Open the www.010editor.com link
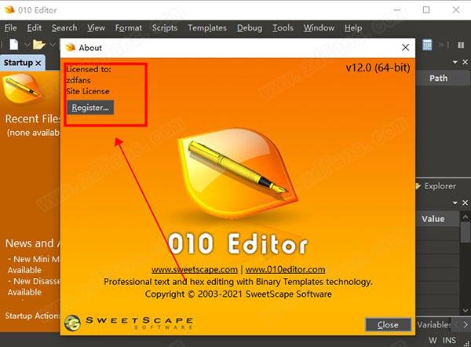The width and height of the screenshot is (471, 347). coord(285,269)
